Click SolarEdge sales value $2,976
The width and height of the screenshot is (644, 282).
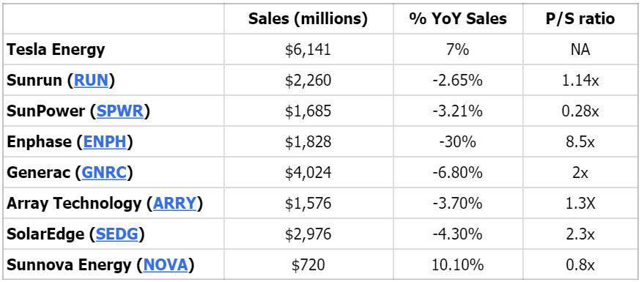(308, 234)
